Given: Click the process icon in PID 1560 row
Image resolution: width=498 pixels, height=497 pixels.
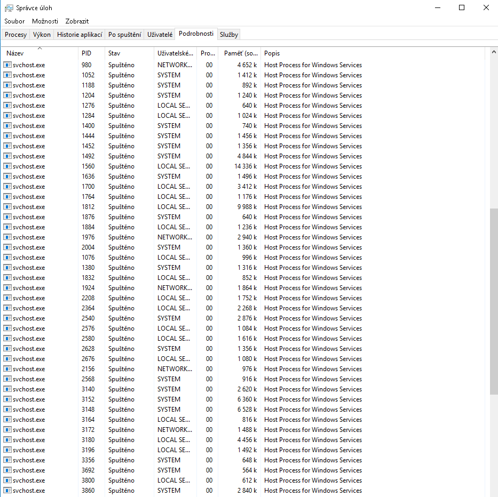Looking at the screenshot, I should pos(7,166).
